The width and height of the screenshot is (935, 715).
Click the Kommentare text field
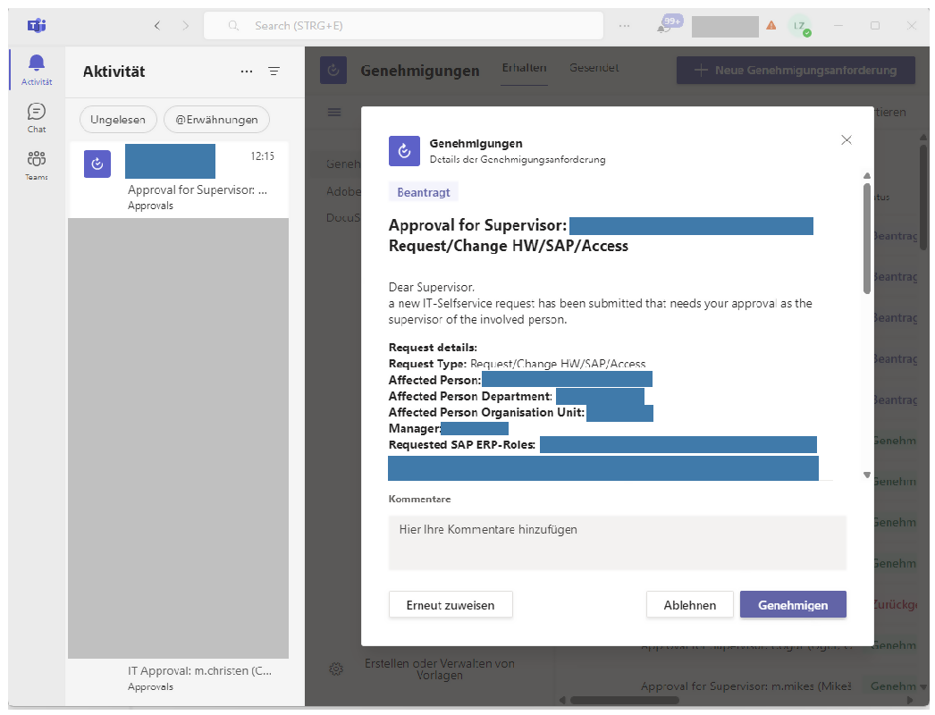(x=617, y=542)
